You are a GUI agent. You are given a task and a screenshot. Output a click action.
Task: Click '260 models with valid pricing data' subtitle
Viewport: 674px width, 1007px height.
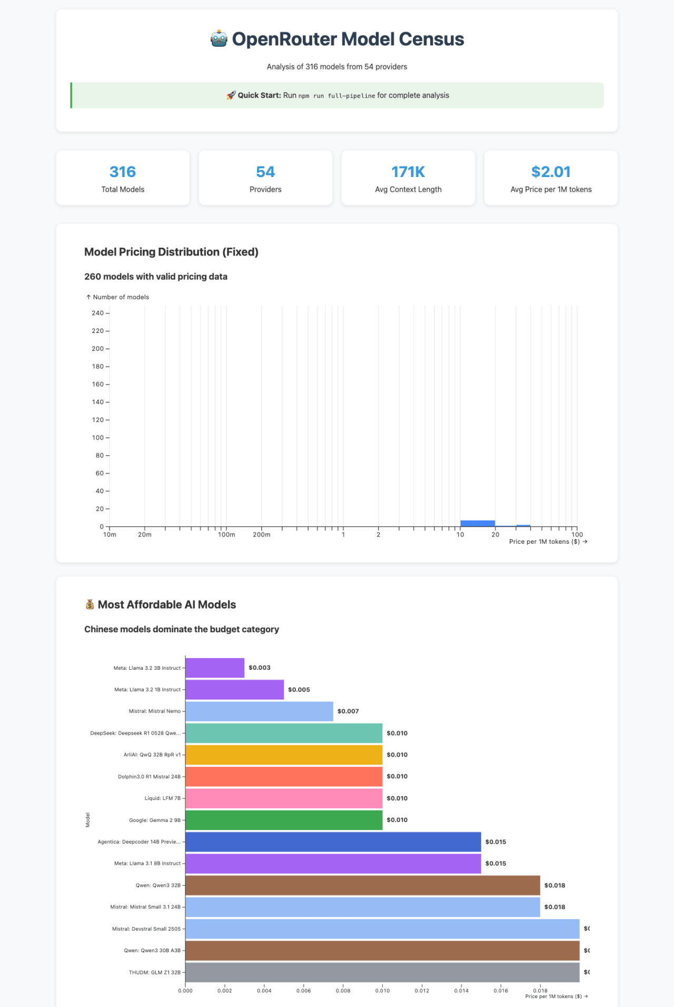(x=156, y=277)
